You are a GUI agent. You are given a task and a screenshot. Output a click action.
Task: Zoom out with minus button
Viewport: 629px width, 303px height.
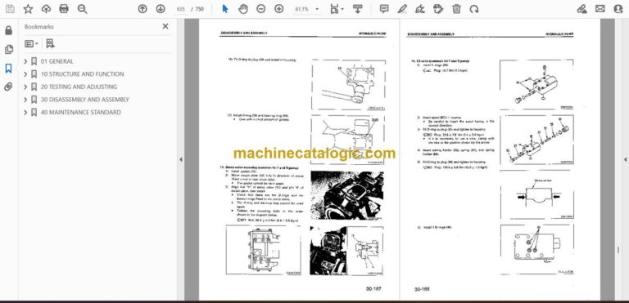(261, 9)
